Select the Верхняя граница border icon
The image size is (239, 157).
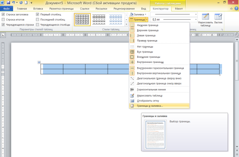click(x=132, y=30)
